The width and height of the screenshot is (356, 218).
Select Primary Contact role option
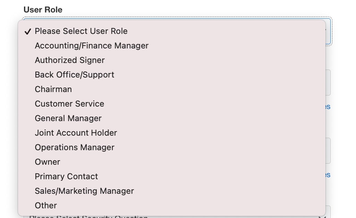click(x=67, y=176)
